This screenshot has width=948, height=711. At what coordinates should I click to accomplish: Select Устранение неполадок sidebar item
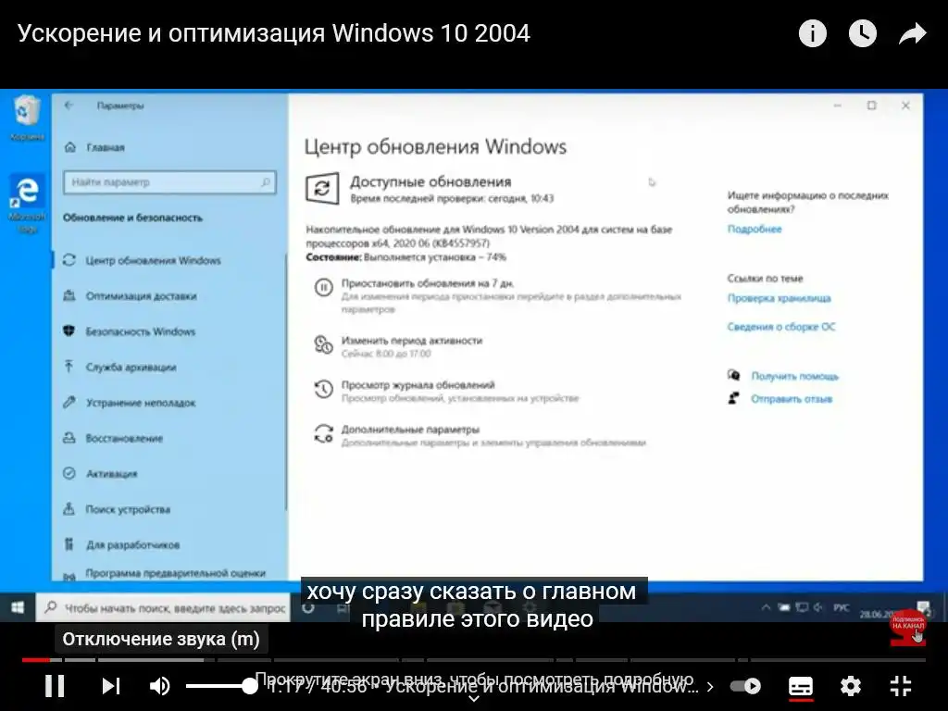point(141,403)
